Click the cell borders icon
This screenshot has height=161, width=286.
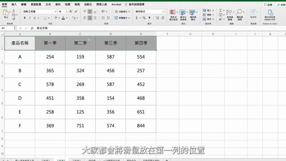pyautogui.click(x=45, y=18)
